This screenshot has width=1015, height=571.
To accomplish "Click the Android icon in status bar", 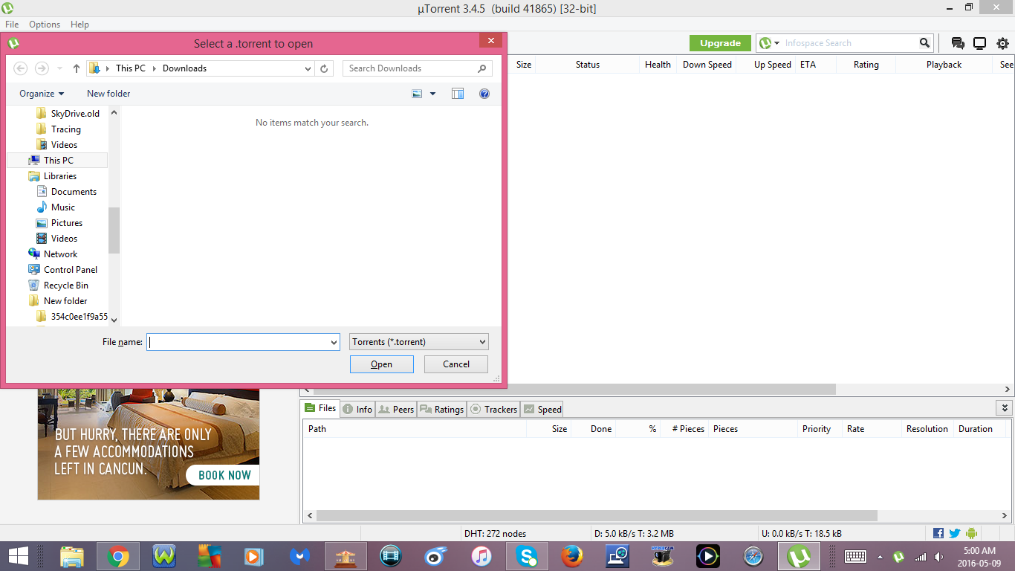I will point(971,533).
